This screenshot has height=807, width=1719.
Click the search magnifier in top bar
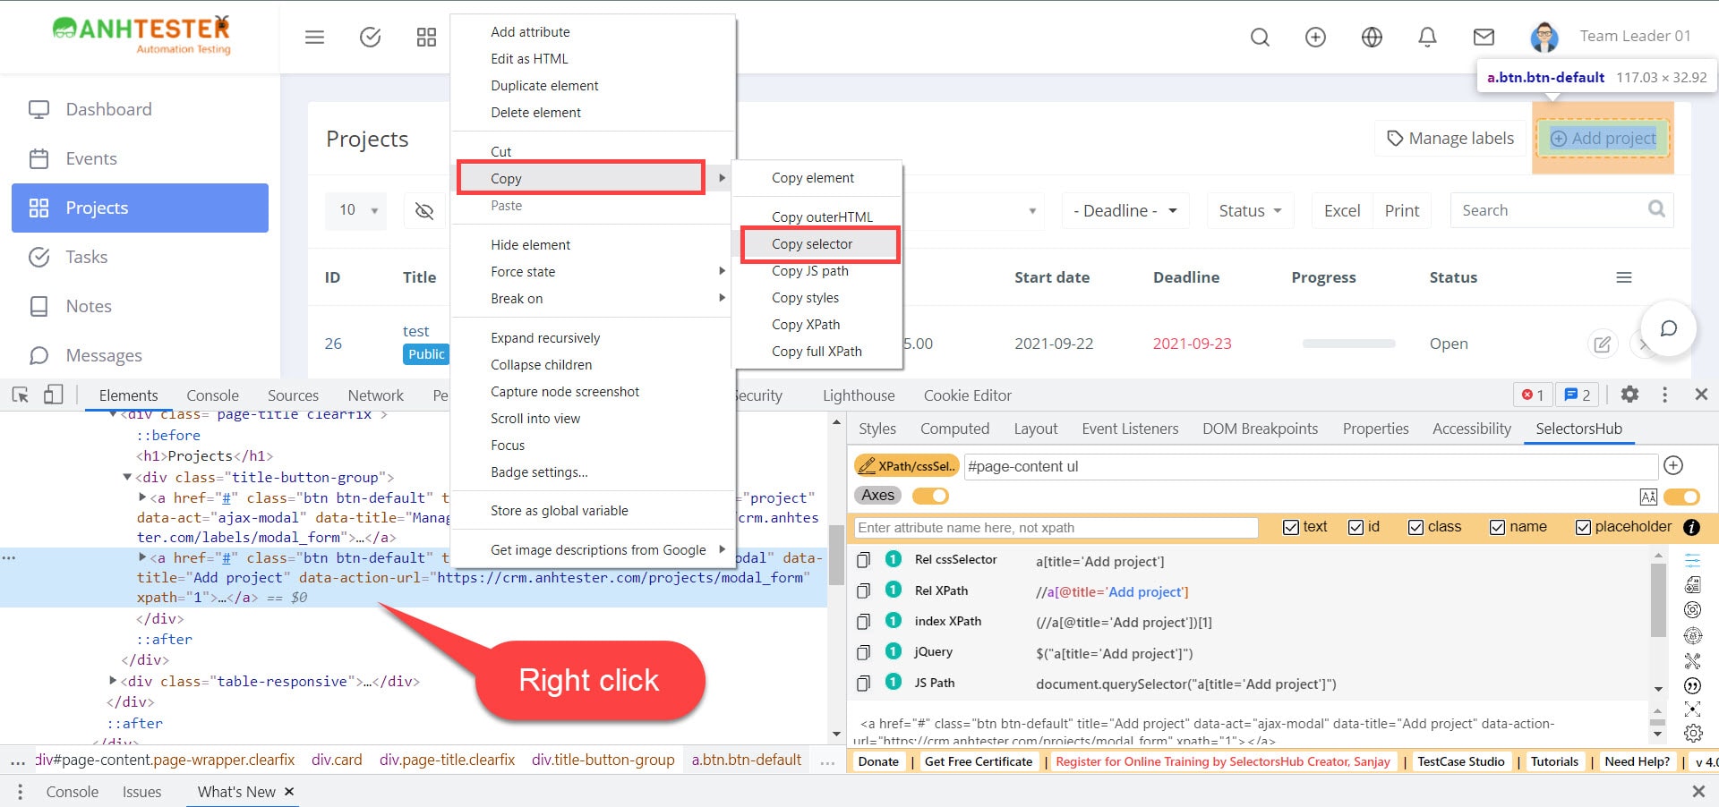pyautogui.click(x=1260, y=37)
